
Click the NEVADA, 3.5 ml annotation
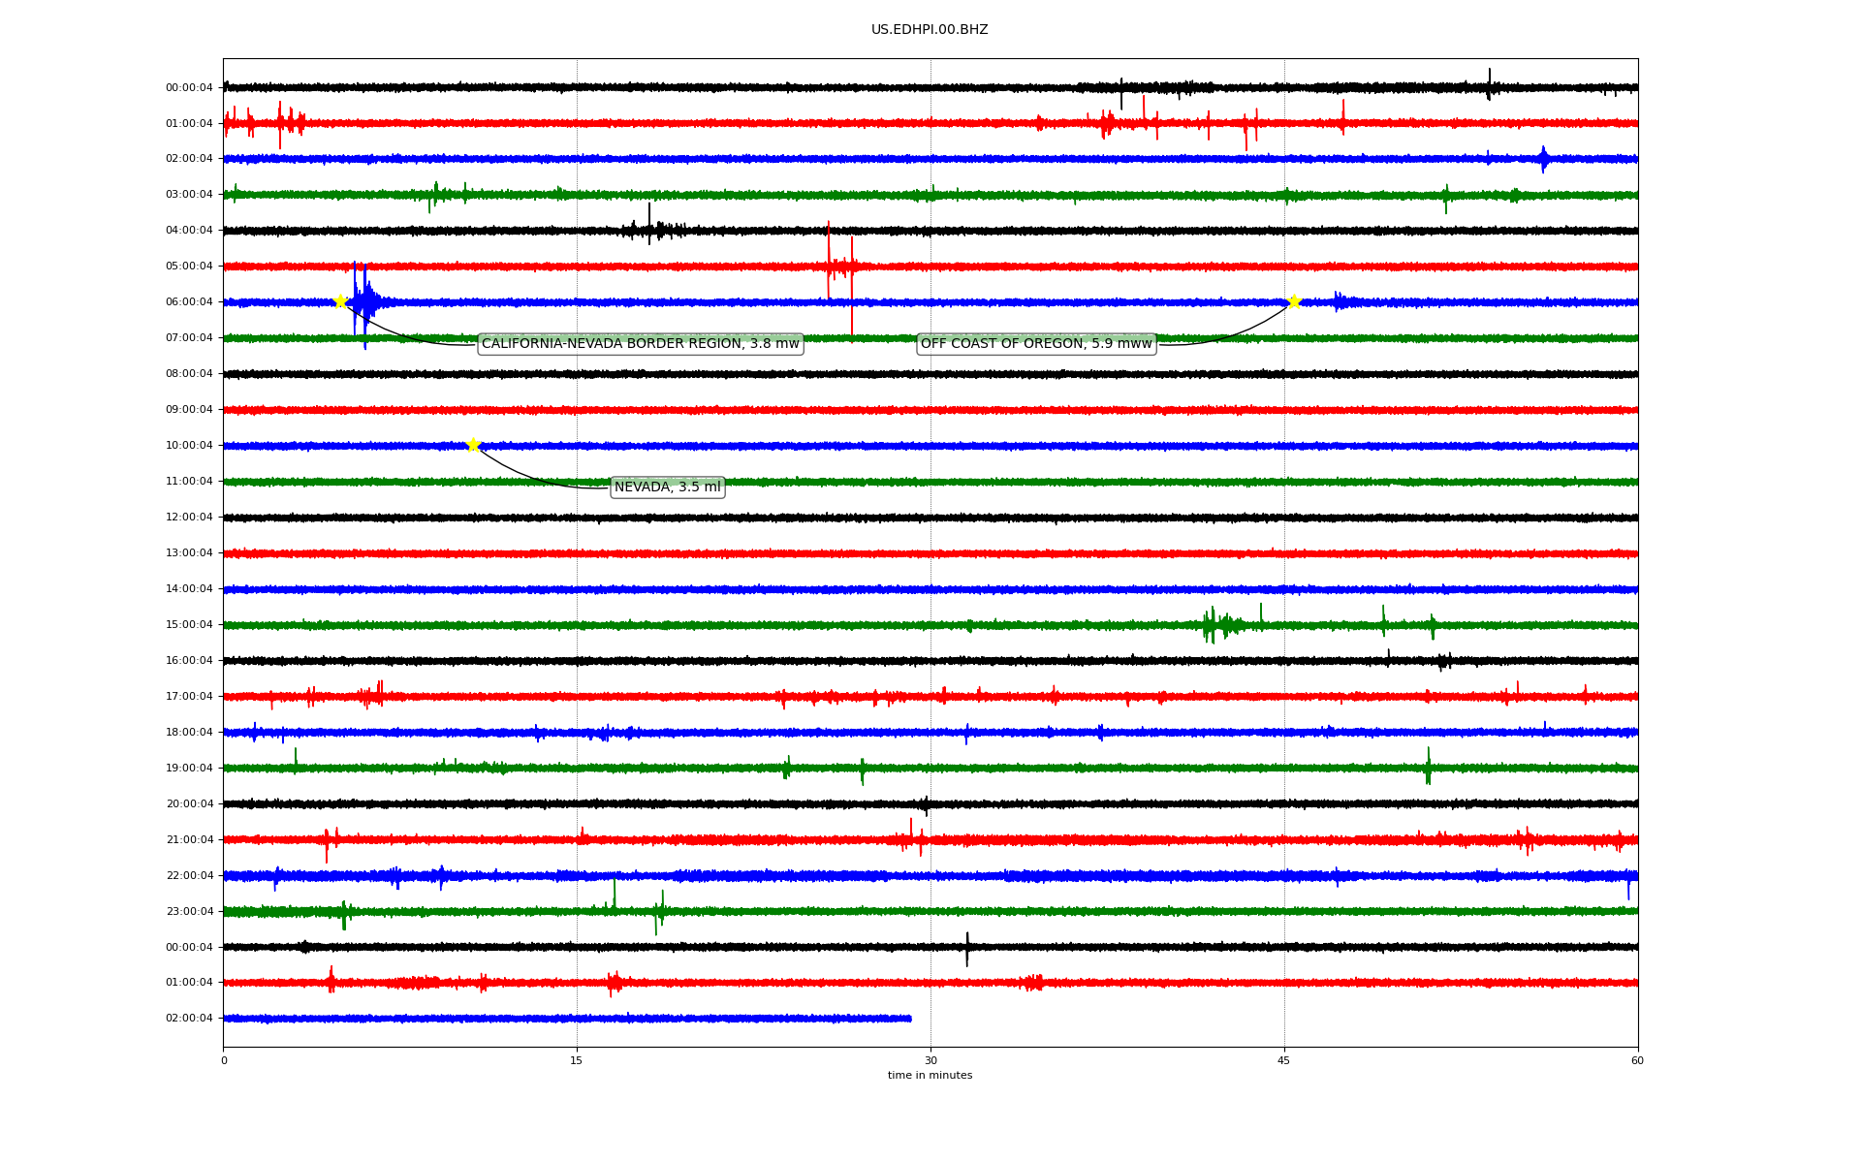[667, 487]
